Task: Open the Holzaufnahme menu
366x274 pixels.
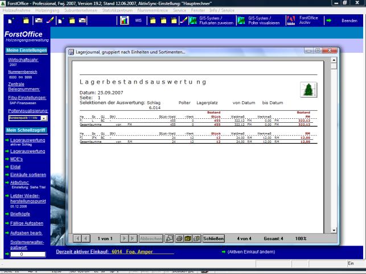Action: pos(17,10)
